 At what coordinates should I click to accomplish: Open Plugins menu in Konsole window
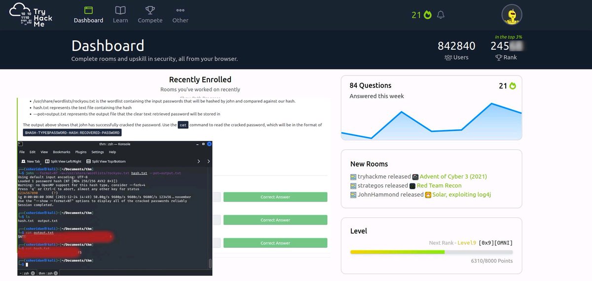[81, 152]
